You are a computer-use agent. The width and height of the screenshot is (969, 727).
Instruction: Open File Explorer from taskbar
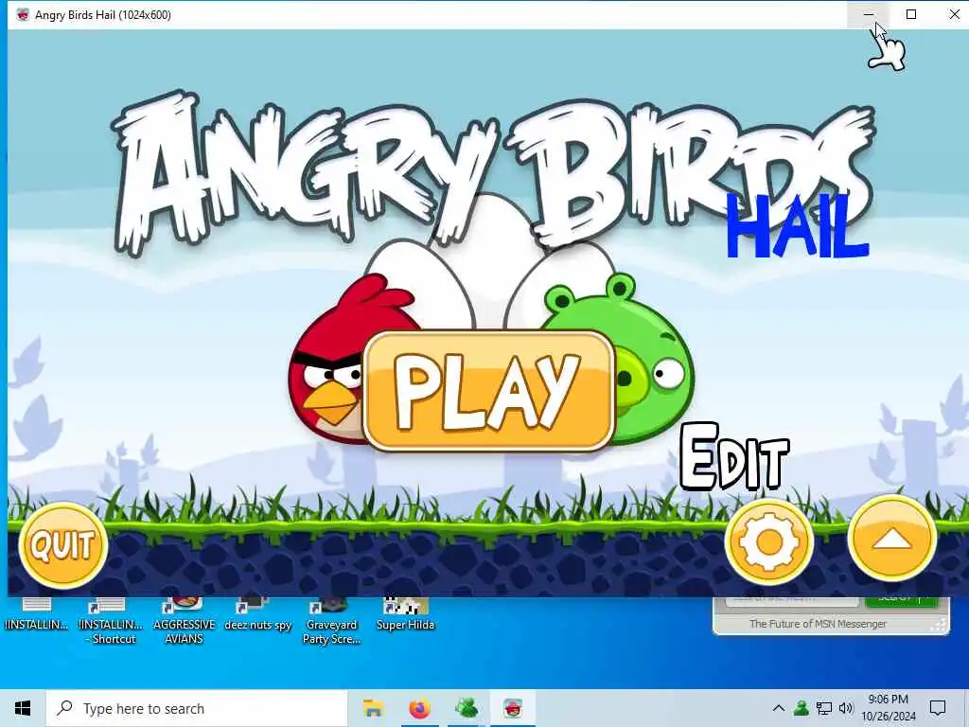[x=373, y=708]
